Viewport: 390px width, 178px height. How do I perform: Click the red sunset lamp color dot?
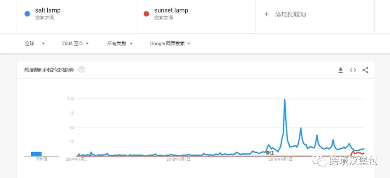point(146,14)
